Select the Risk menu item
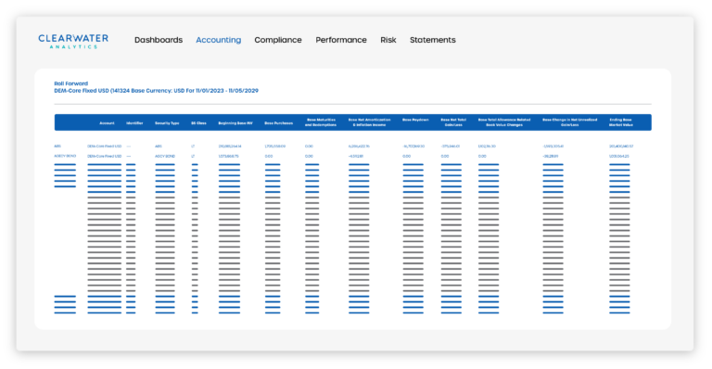Screen dimensions: 712x369 [x=388, y=40]
